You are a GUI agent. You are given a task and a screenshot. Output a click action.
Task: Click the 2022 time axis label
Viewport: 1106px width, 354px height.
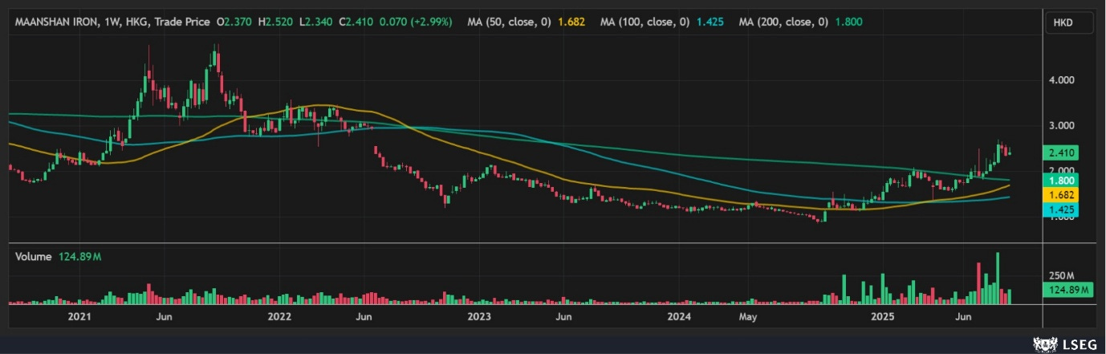pyautogui.click(x=279, y=317)
